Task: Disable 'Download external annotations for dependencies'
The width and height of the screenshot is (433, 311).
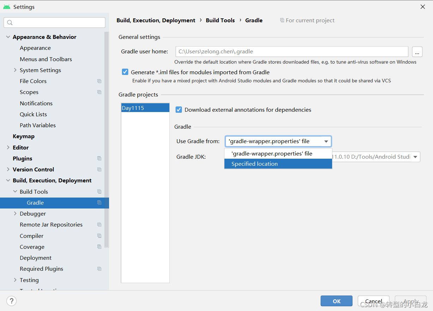Action: 179,110
